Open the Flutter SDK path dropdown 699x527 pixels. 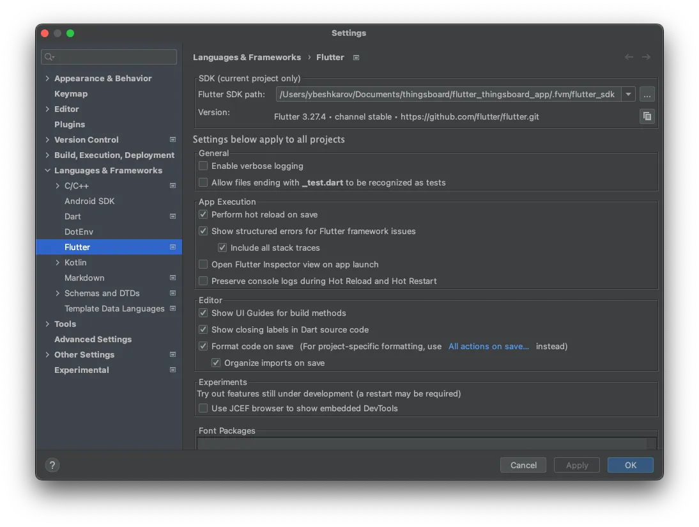[628, 95]
